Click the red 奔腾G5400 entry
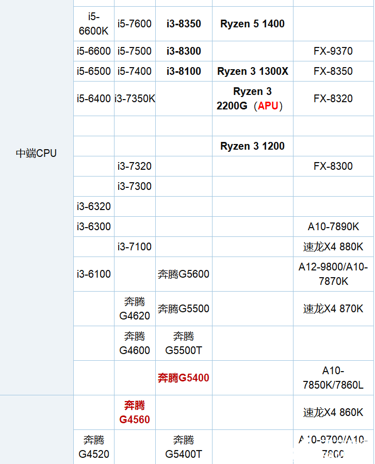This screenshot has width=375, height=464. [x=184, y=378]
